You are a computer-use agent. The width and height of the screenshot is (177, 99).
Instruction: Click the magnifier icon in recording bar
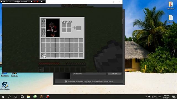[x=7, y=1]
